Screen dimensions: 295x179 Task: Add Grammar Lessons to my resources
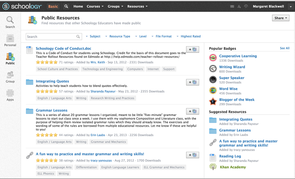pyautogui.click(x=192, y=111)
